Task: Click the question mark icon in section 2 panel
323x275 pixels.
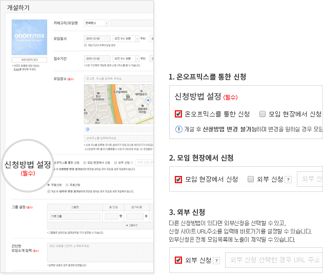Action: (288, 180)
